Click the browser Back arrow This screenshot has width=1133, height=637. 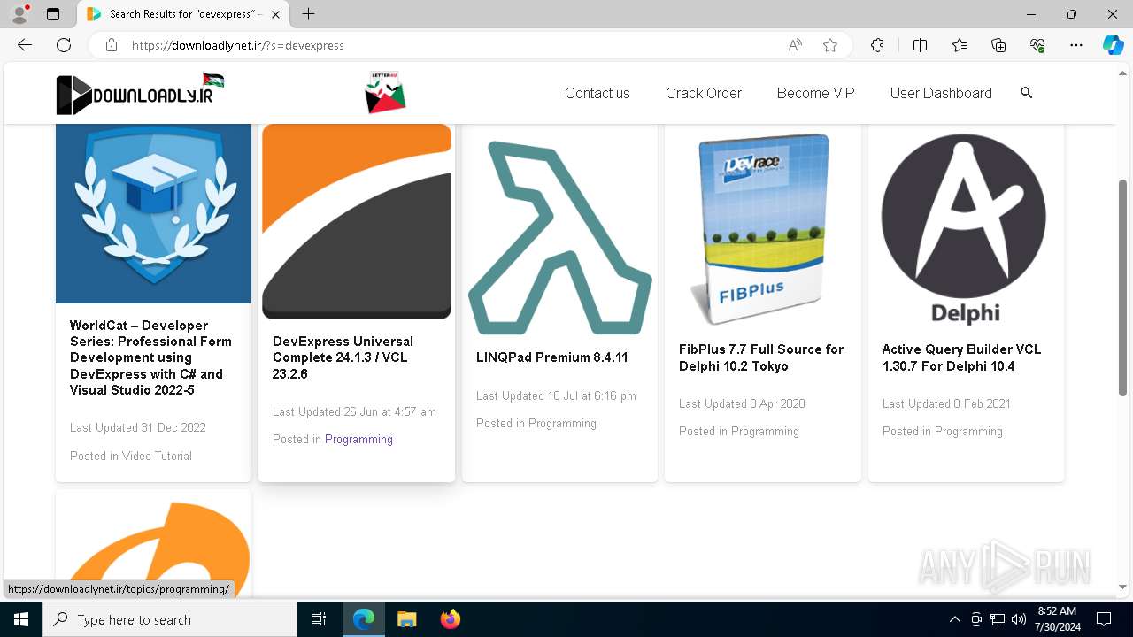(x=25, y=45)
